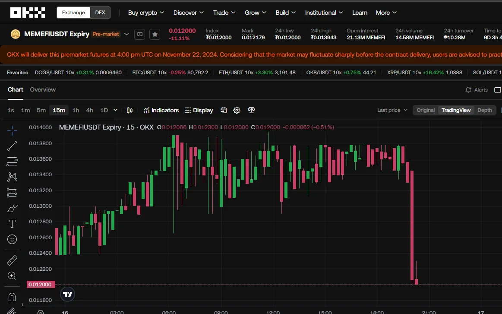Click the candlestick chart type icon

click(x=129, y=110)
